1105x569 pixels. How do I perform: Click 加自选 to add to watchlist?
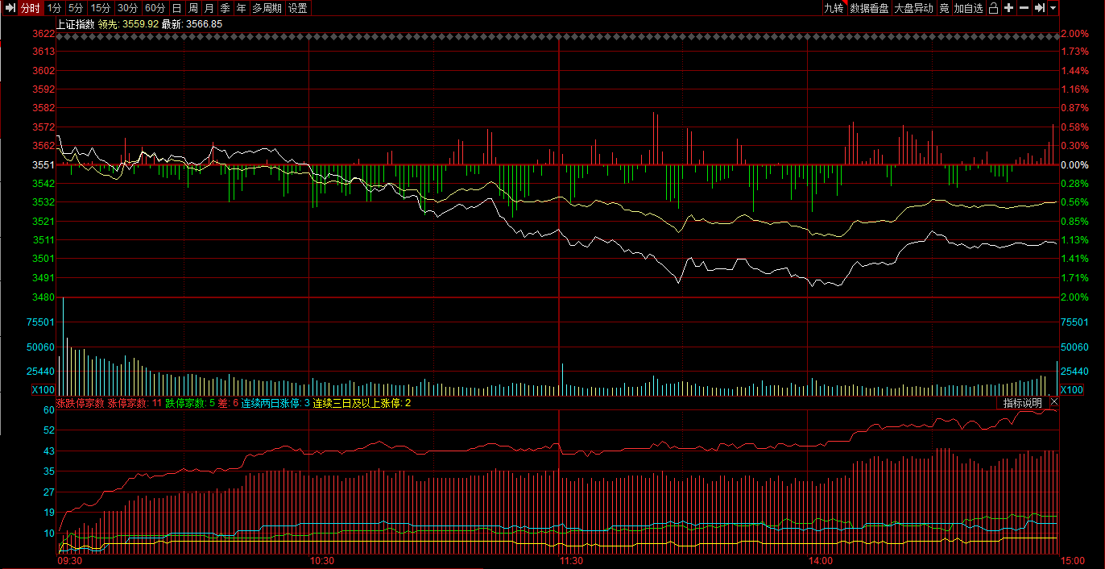tap(968, 8)
